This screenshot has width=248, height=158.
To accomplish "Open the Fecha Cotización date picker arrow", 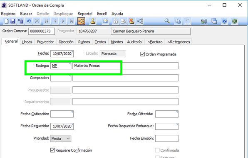I will pyautogui.click(x=72, y=112).
